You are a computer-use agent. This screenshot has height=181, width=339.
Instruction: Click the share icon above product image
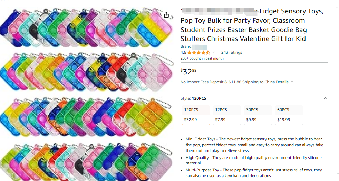(167, 15)
